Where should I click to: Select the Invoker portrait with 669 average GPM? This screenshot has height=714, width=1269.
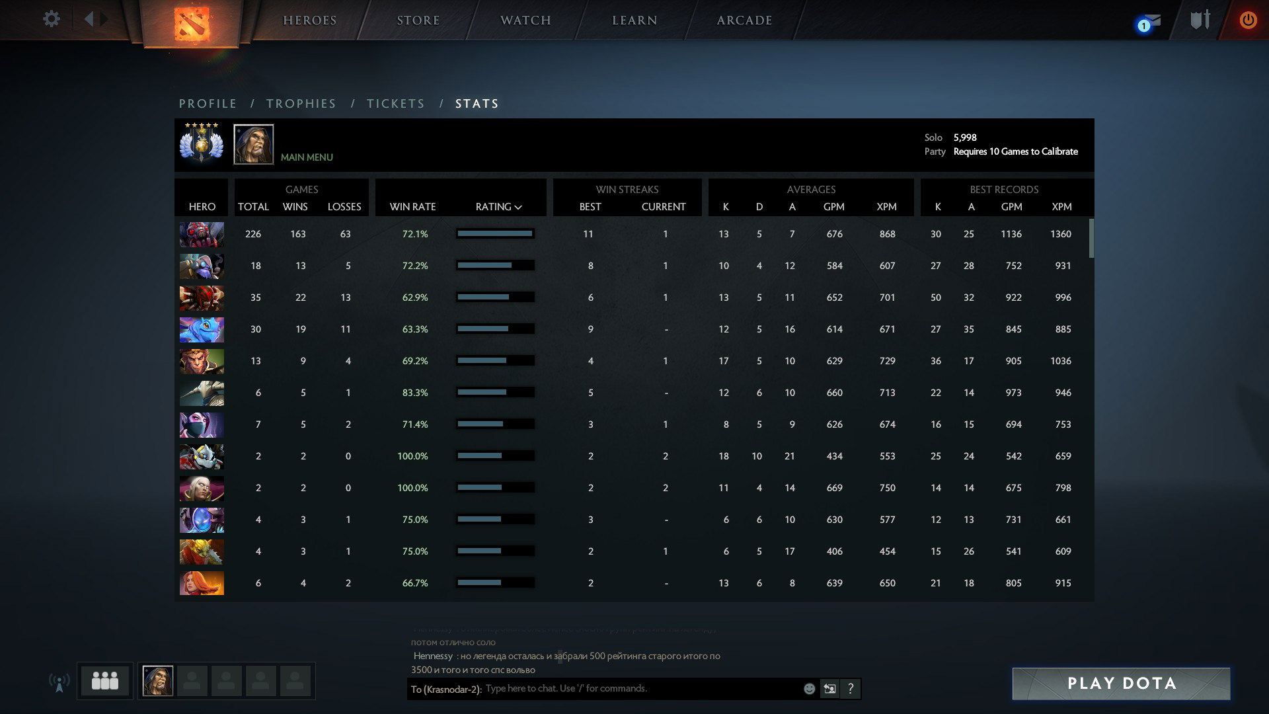click(202, 488)
